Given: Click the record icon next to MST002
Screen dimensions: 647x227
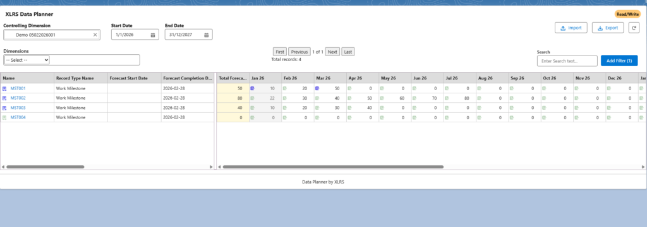Looking at the screenshot, I should click(4, 98).
